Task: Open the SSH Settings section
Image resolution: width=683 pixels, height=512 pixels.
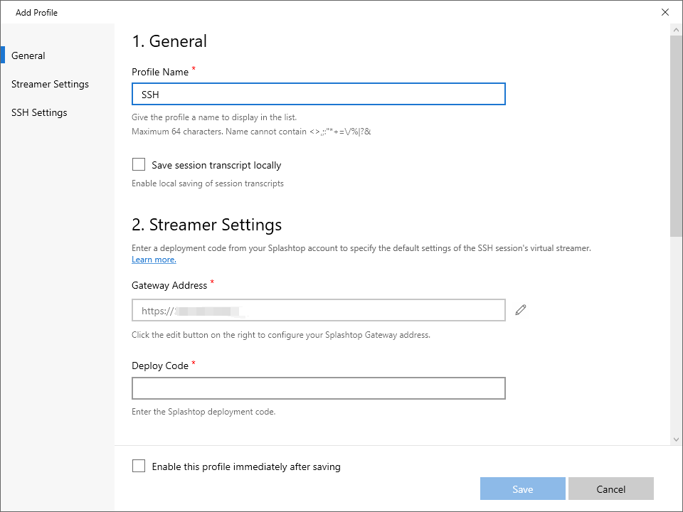Action: (x=39, y=112)
